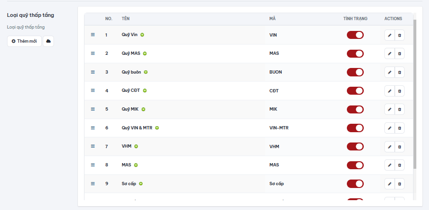Image resolution: width=429 pixels, height=210 pixels.
Task: Toggle status switch for Quỹ MAS
Action: click(355, 53)
